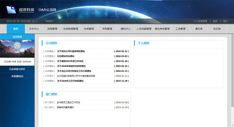The width and height of the screenshot is (234, 127).
Task: Open department notice 软件部员工提交工作日志
Action: (x=68, y=102)
